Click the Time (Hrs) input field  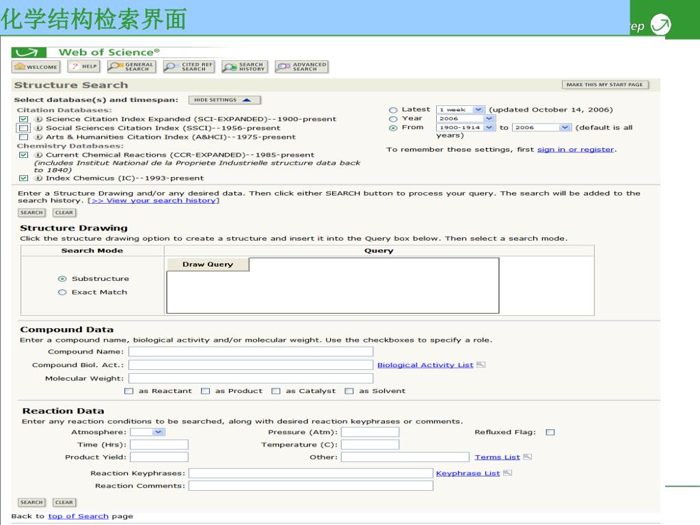click(159, 444)
